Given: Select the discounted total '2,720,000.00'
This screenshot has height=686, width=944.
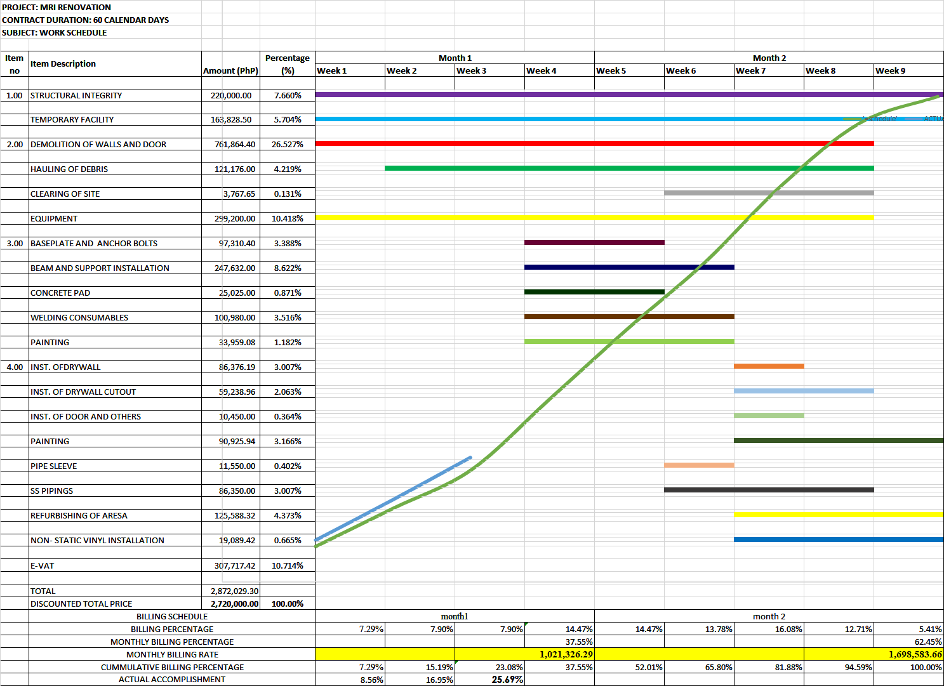Looking at the screenshot, I should (x=230, y=604).
